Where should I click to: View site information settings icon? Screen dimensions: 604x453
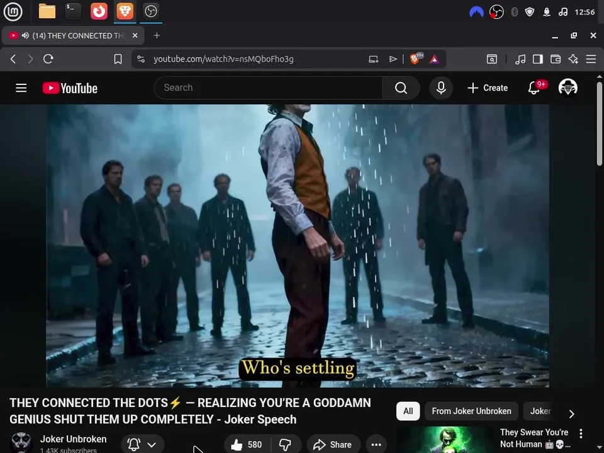pos(141,59)
